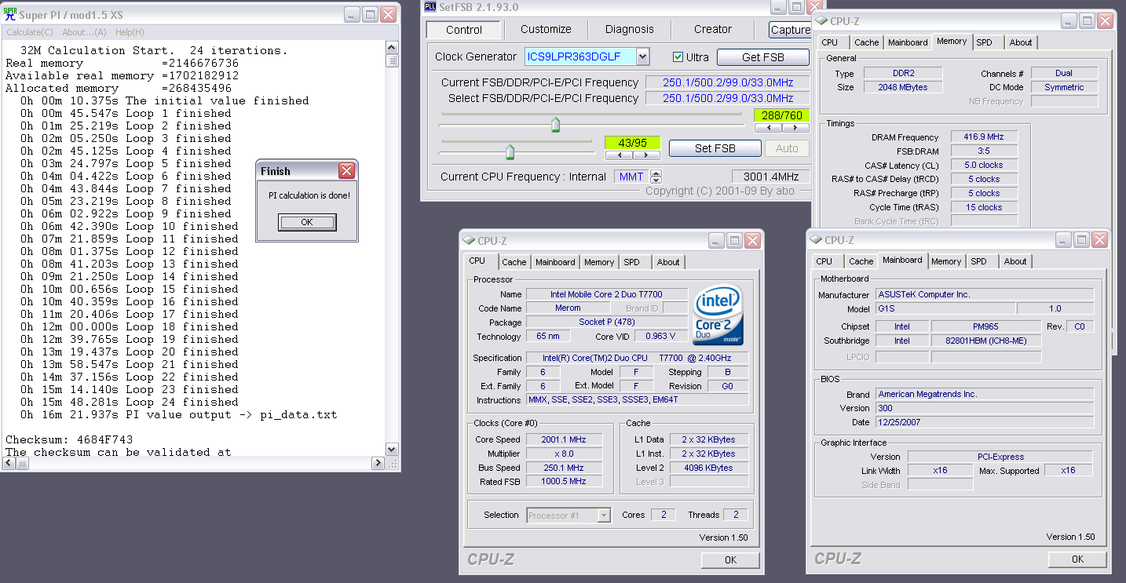
Task: Click OK in the Finish dialog
Action: pyautogui.click(x=307, y=222)
